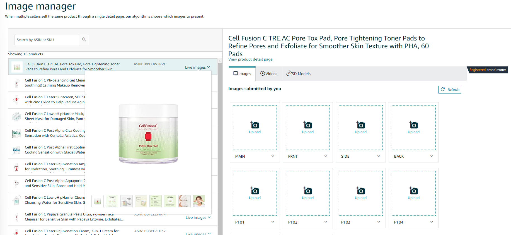Select the cotton pads live image thumbnail
This screenshot has width=511, height=235.
point(185,201)
